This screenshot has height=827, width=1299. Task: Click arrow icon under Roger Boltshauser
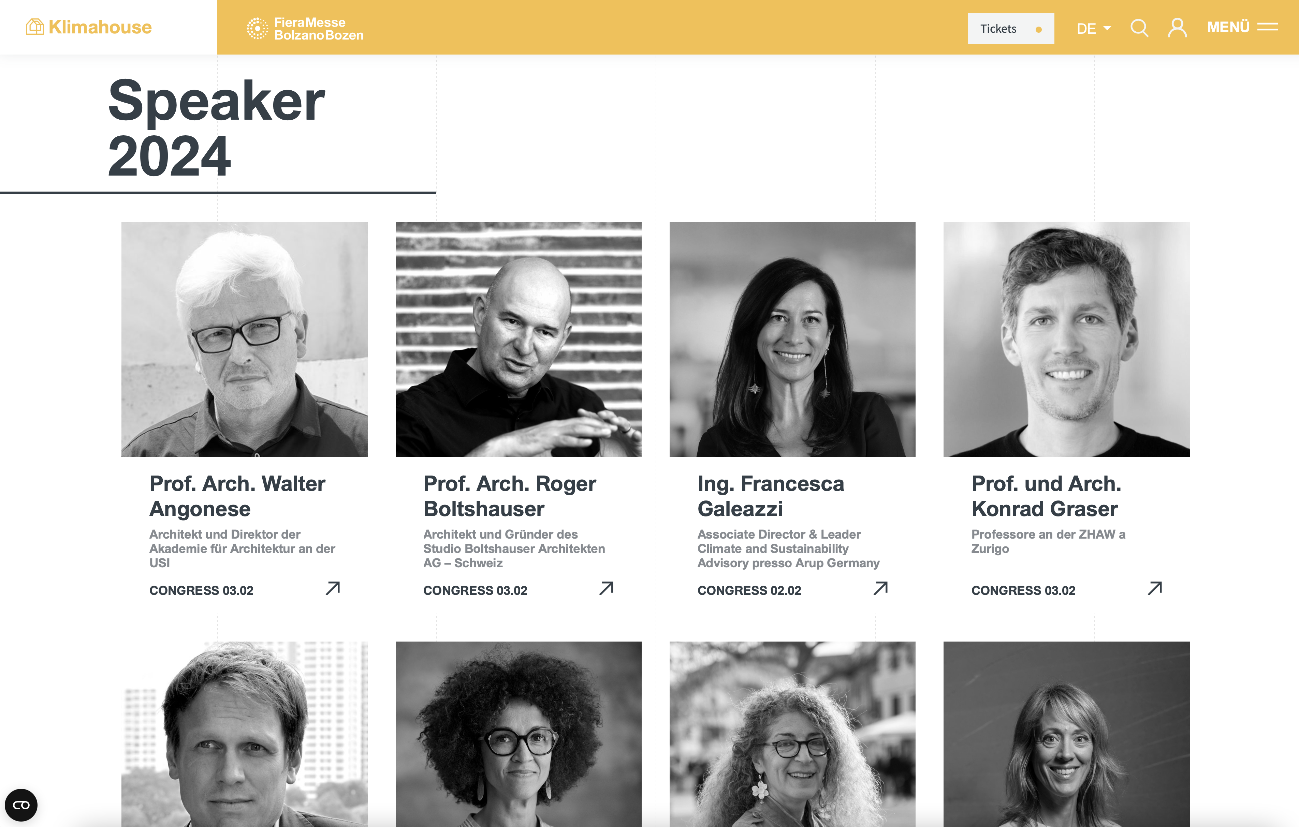[606, 588]
